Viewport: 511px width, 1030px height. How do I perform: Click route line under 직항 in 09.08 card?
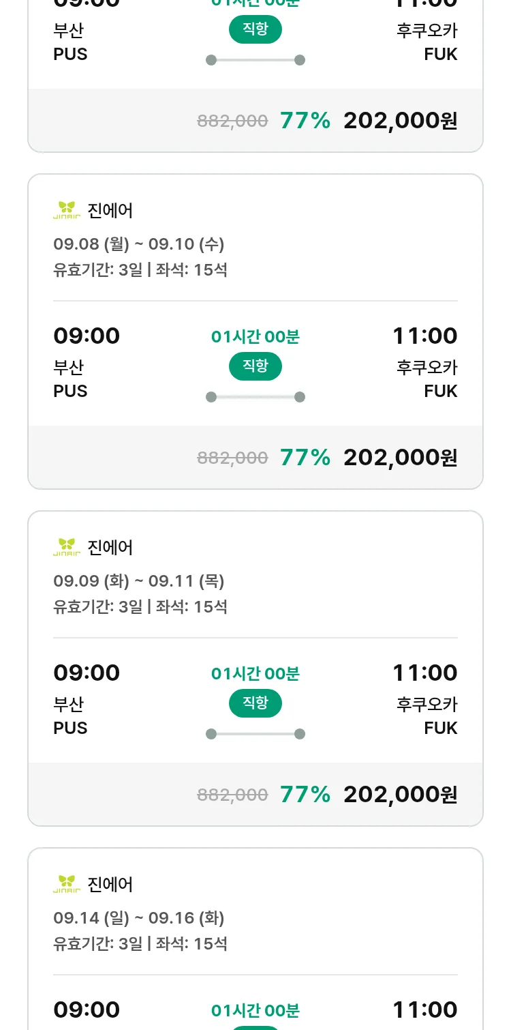point(255,397)
